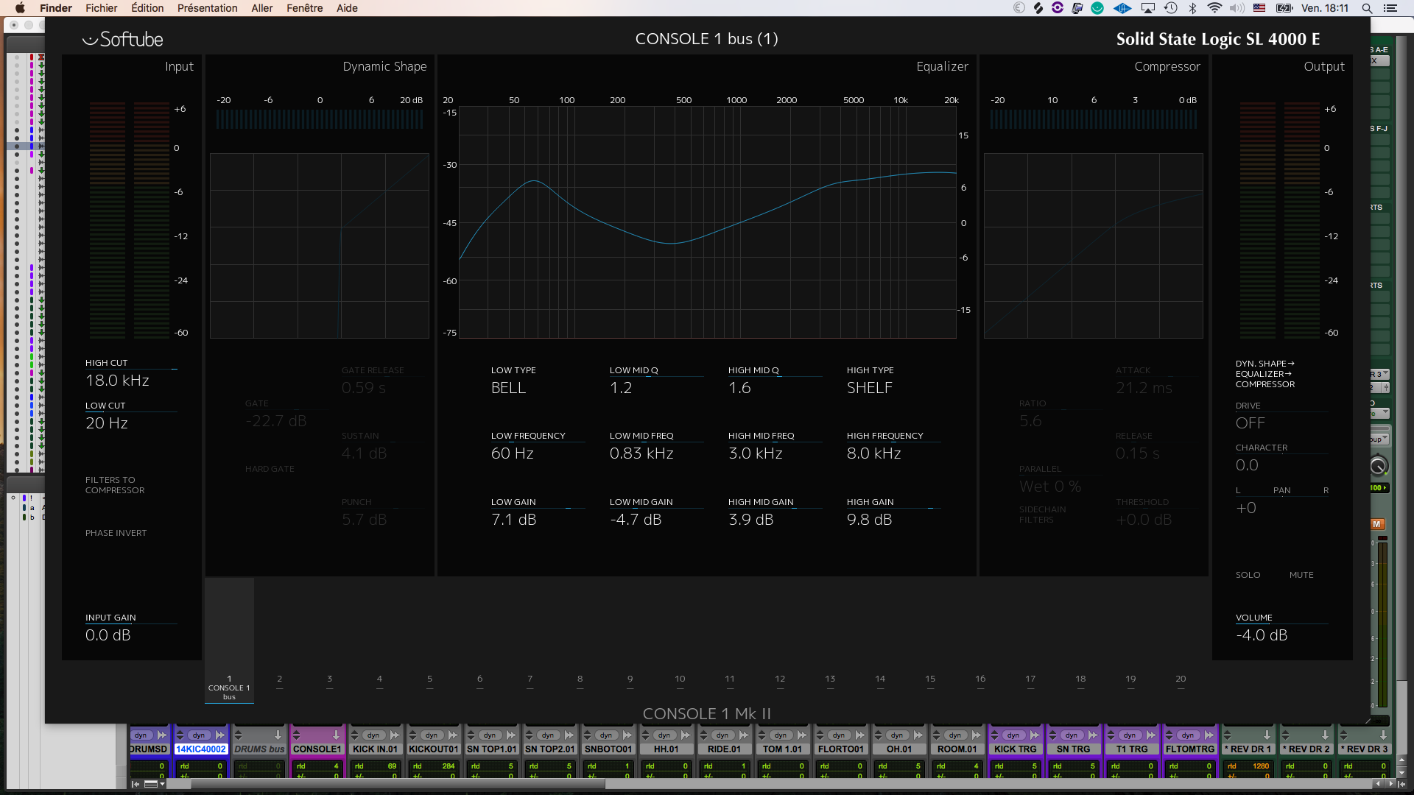The image size is (1414, 795).
Task: Open the dyn insert icon on KICK IN.01 track
Action: tap(375, 735)
